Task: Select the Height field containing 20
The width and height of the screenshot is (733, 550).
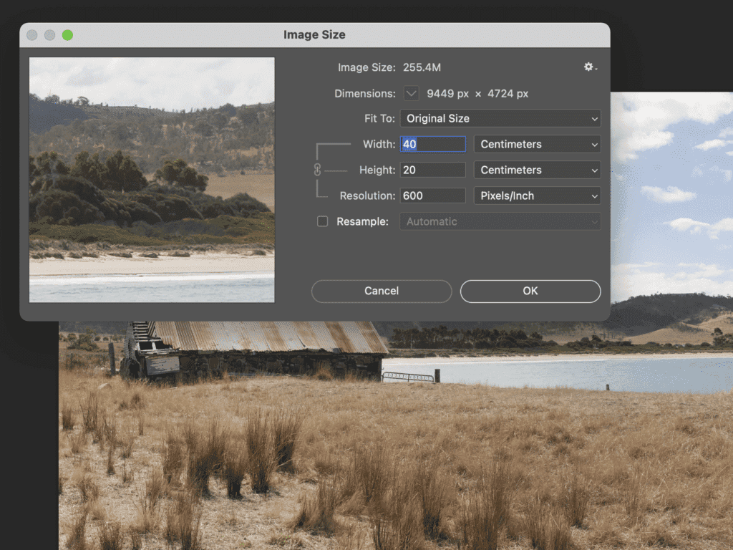Action: (x=432, y=170)
